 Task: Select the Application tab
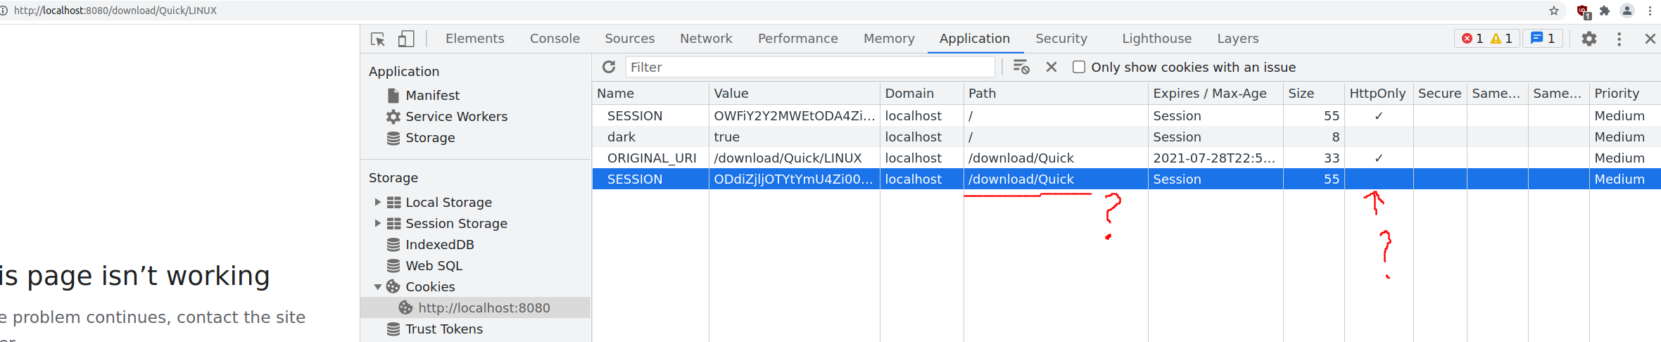point(975,39)
